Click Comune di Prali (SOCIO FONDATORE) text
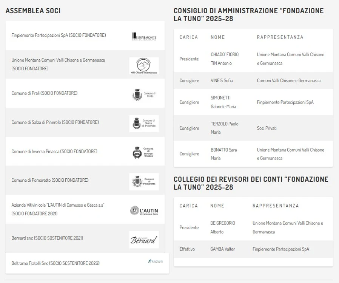Screen dimensions: 339x283 (44, 93)
